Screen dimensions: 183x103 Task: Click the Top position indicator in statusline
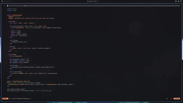(x=167, y=98)
